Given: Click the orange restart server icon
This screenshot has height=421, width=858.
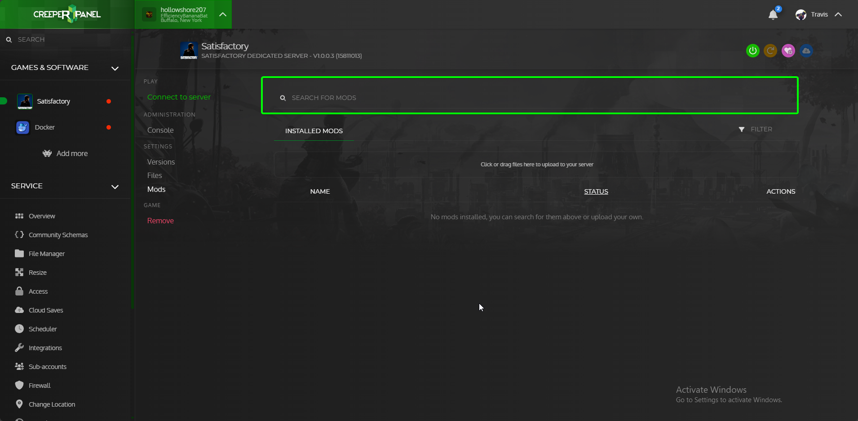Looking at the screenshot, I should pos(770,51).
